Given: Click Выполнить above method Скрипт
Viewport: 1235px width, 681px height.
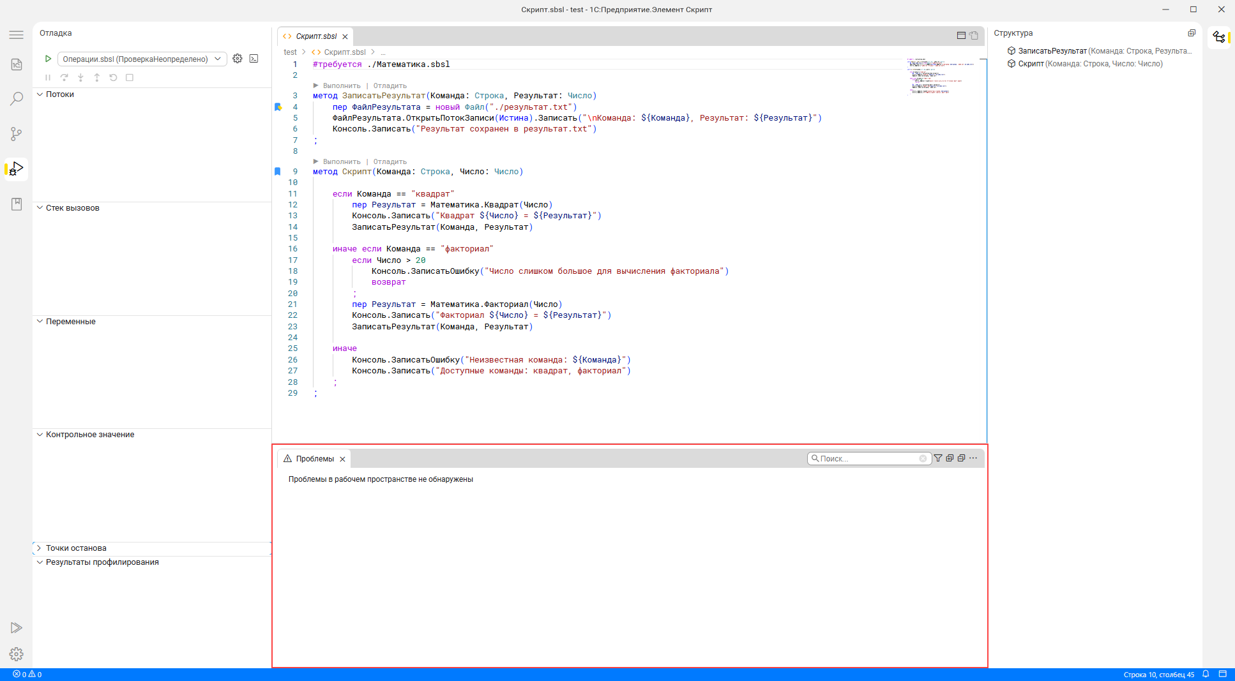Looking at the screenshot, I should [x=341, y=162].
